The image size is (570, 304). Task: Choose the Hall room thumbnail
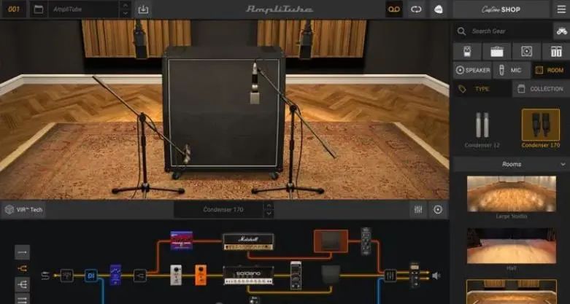pyautogui.click(x=512, y=246)
